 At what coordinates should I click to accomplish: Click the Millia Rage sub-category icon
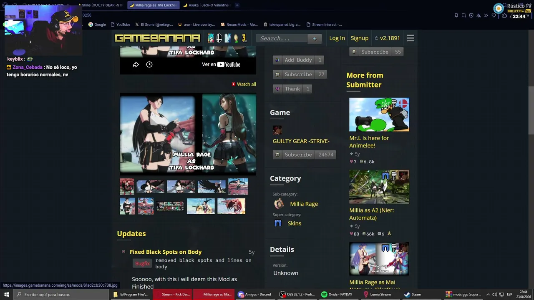coord(279,204)
